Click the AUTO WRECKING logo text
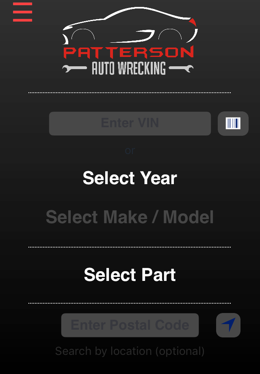This screenshot has height=374, width=260. point(128,68)
